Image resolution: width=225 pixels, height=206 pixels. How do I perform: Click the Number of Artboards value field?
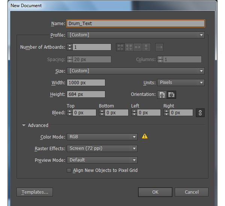[92, 47]
